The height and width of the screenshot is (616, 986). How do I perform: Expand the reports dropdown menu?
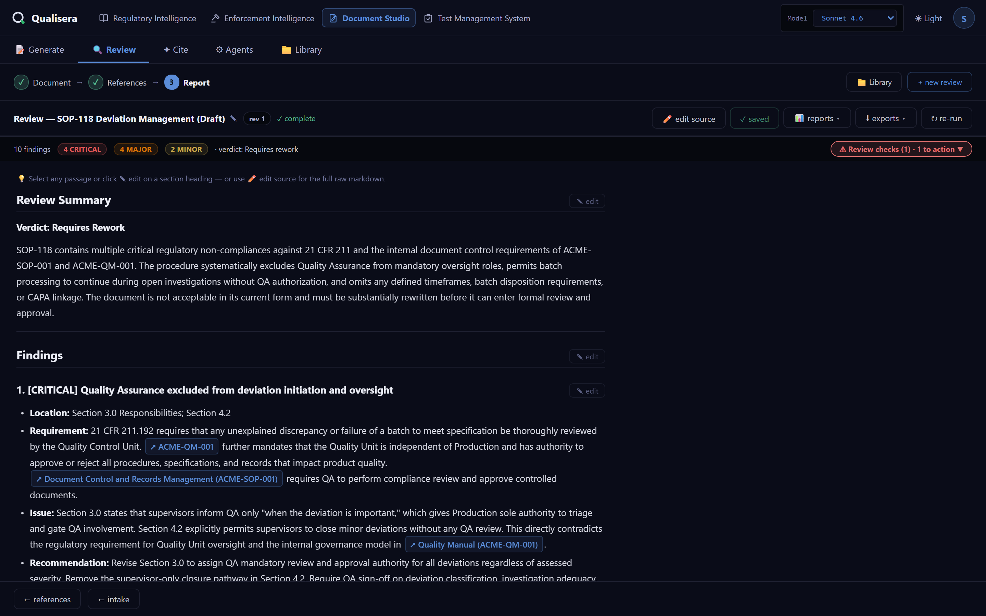pos(817,118)
